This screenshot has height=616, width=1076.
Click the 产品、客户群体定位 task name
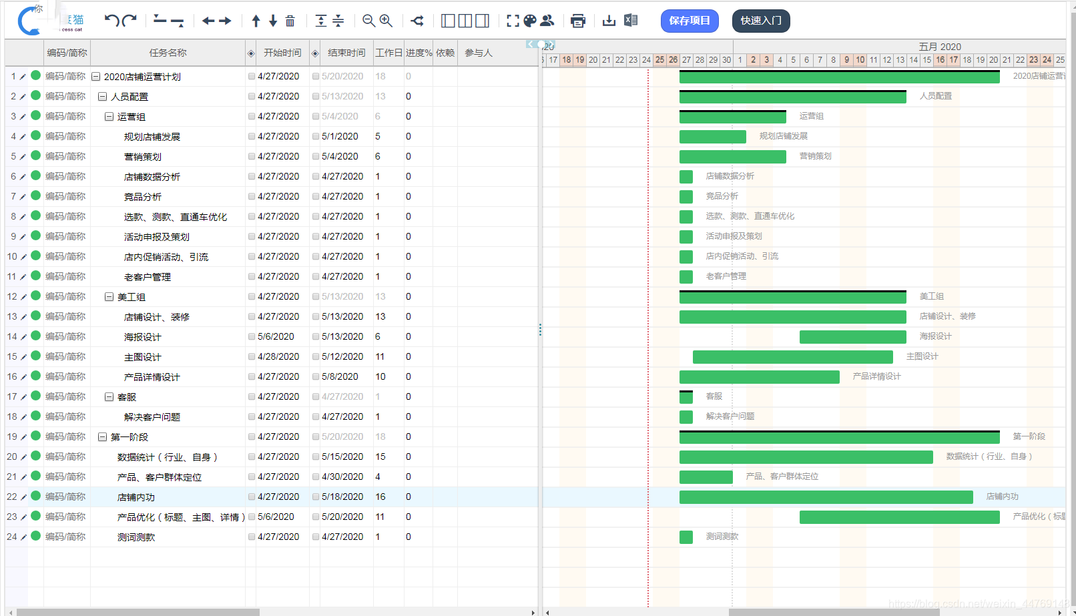160,477
